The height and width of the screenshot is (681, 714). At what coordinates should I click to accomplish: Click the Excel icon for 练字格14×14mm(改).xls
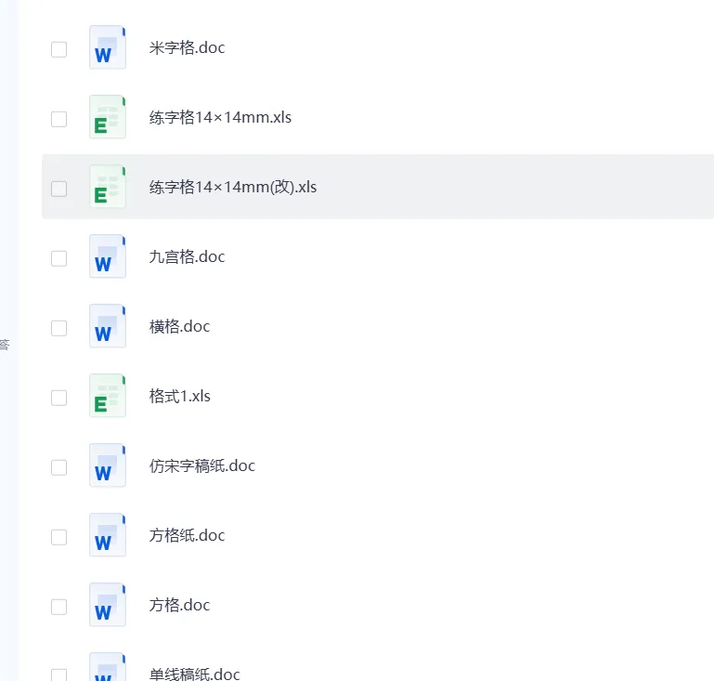coord(108,187)
